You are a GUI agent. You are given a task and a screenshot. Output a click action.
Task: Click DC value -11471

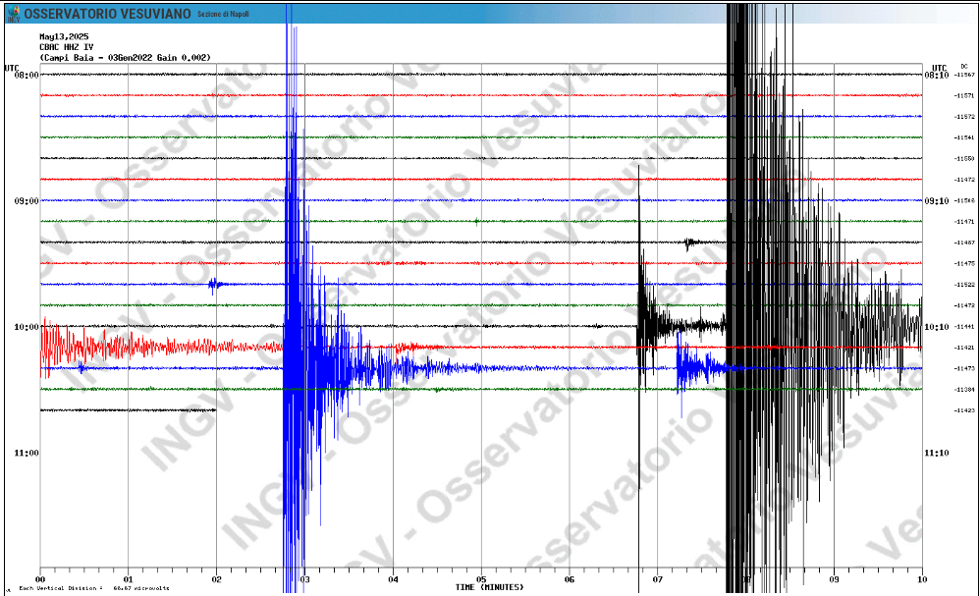[964, 222]
